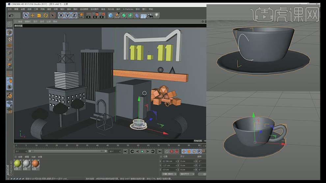Viewport: 326px width, 183px height.
Task: Click the red question-mark keyframe selection button
Action: pos(177,151)
